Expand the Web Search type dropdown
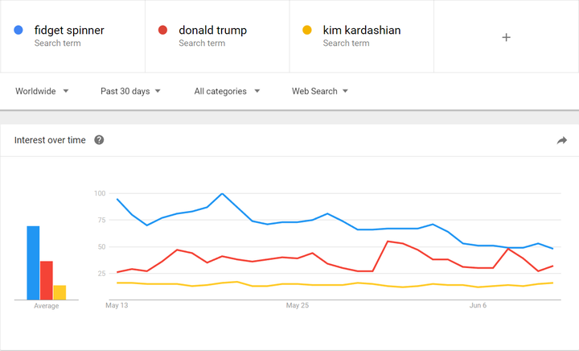Image resolution: width=579 pixels, height=351 pixels. tap(319, 91)
